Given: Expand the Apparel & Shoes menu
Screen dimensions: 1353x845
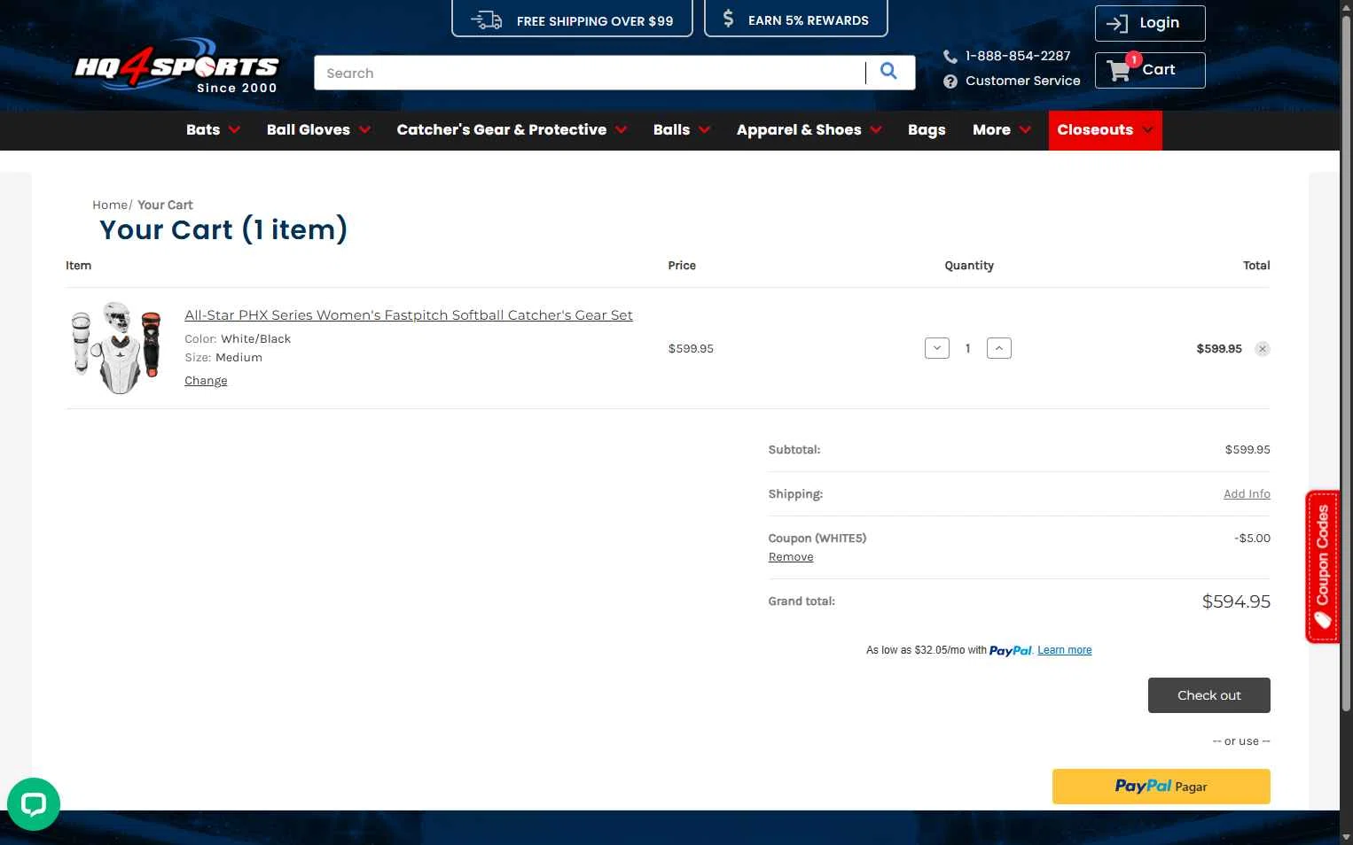Looking at the screenshot, I should click(x=809, y=130).
